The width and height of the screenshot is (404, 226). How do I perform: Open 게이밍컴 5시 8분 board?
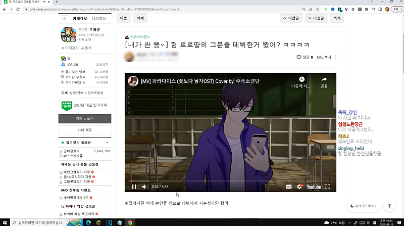[76, 198]
